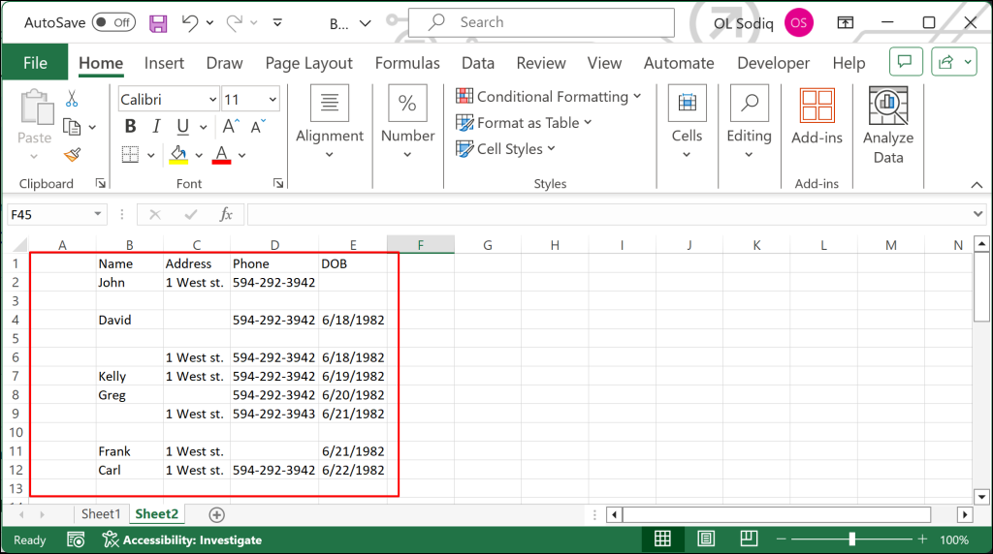Switch to Page Break Preview
This screenshot has width=993, height=554.
coord(749,539)
